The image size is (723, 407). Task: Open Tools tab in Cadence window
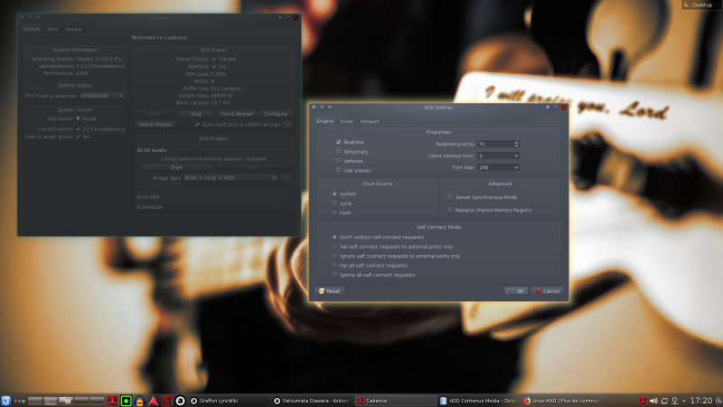pyautogui.click(x=52, y=29)
